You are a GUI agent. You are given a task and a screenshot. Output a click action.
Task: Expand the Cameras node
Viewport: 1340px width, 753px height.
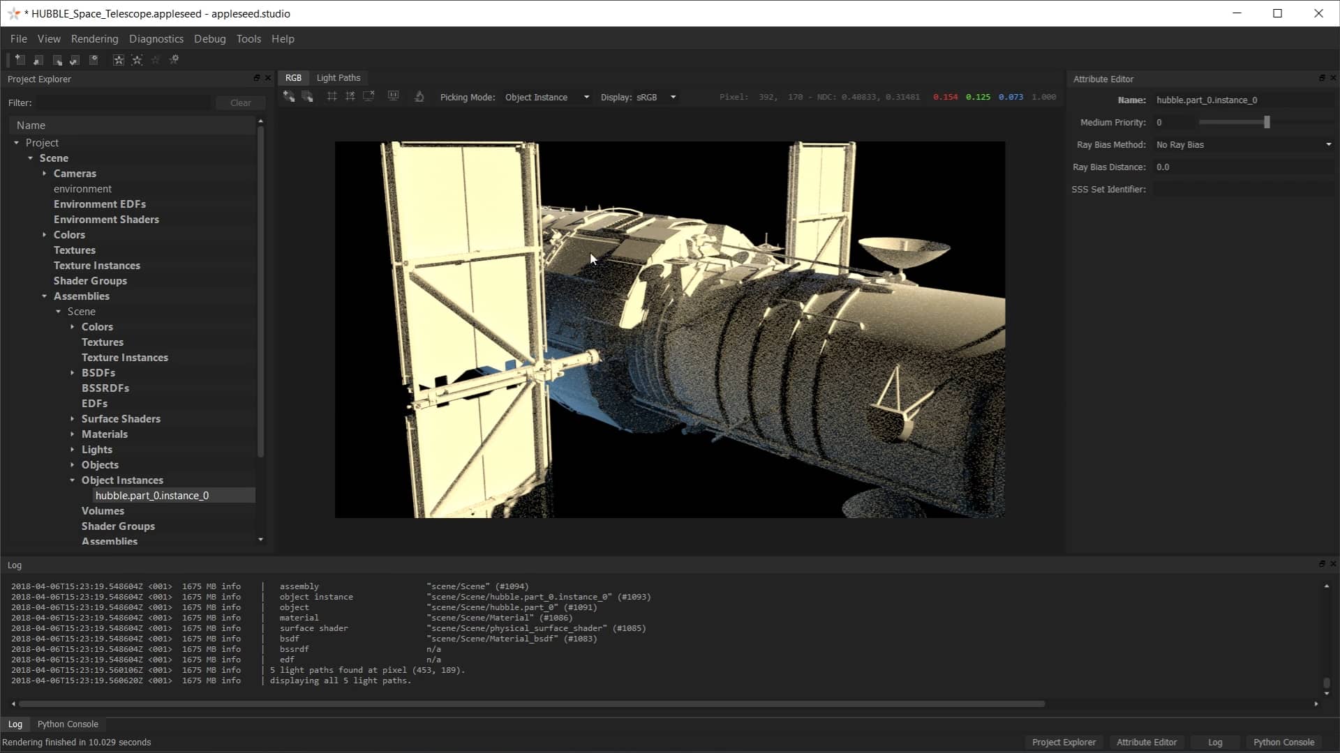tap(44, 174)
